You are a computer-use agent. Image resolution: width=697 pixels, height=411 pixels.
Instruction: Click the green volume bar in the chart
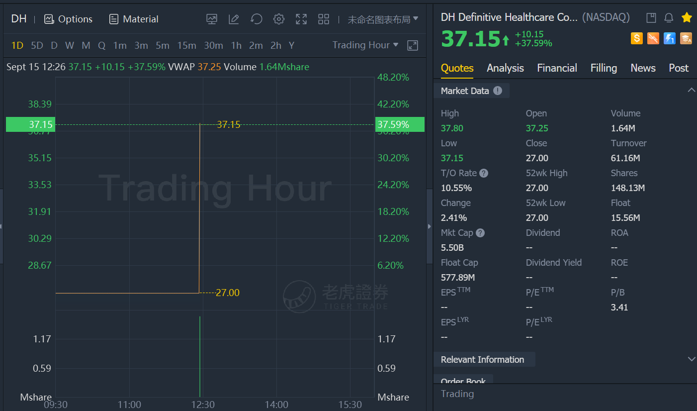(x=200, y=356)
